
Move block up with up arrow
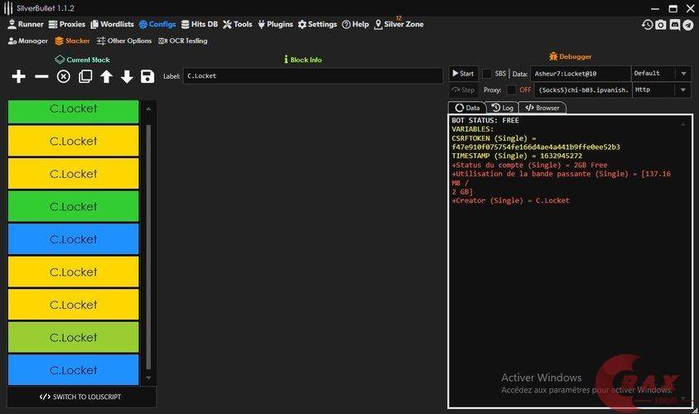[x=106, y=76]
